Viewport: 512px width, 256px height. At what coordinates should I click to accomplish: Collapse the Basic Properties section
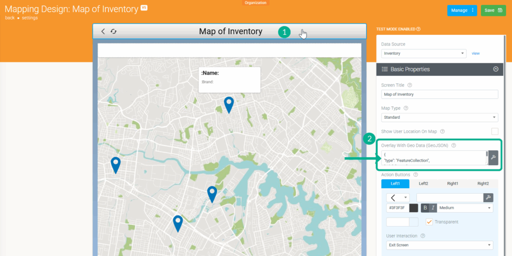pos(495,69)
